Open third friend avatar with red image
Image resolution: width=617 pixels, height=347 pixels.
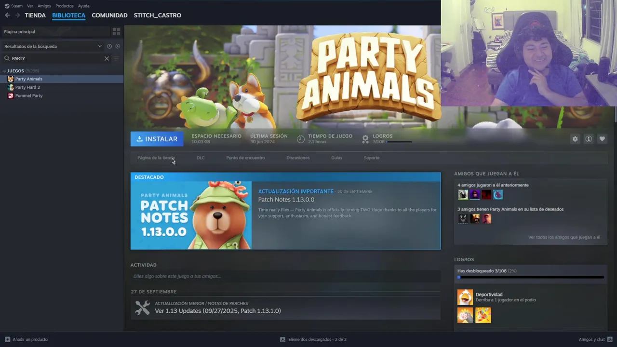tap(486, 195)
